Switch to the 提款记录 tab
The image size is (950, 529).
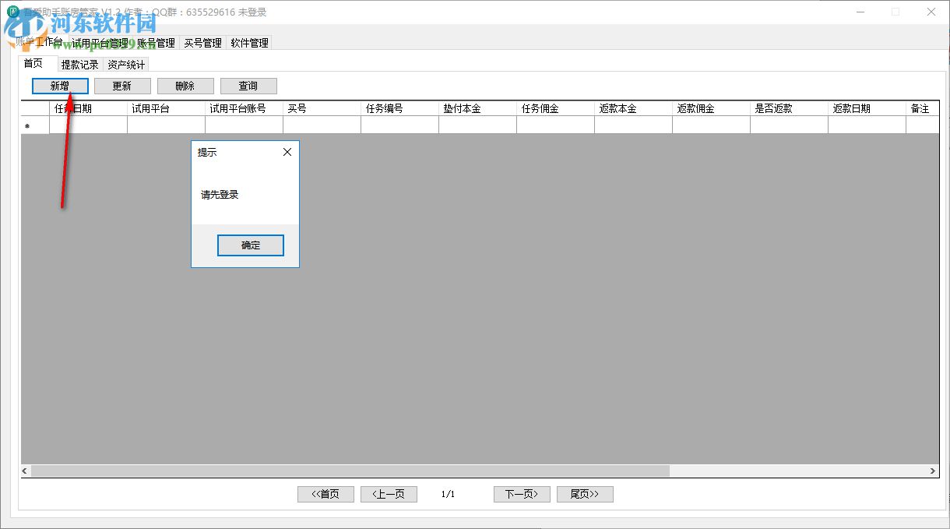(79, 65)
